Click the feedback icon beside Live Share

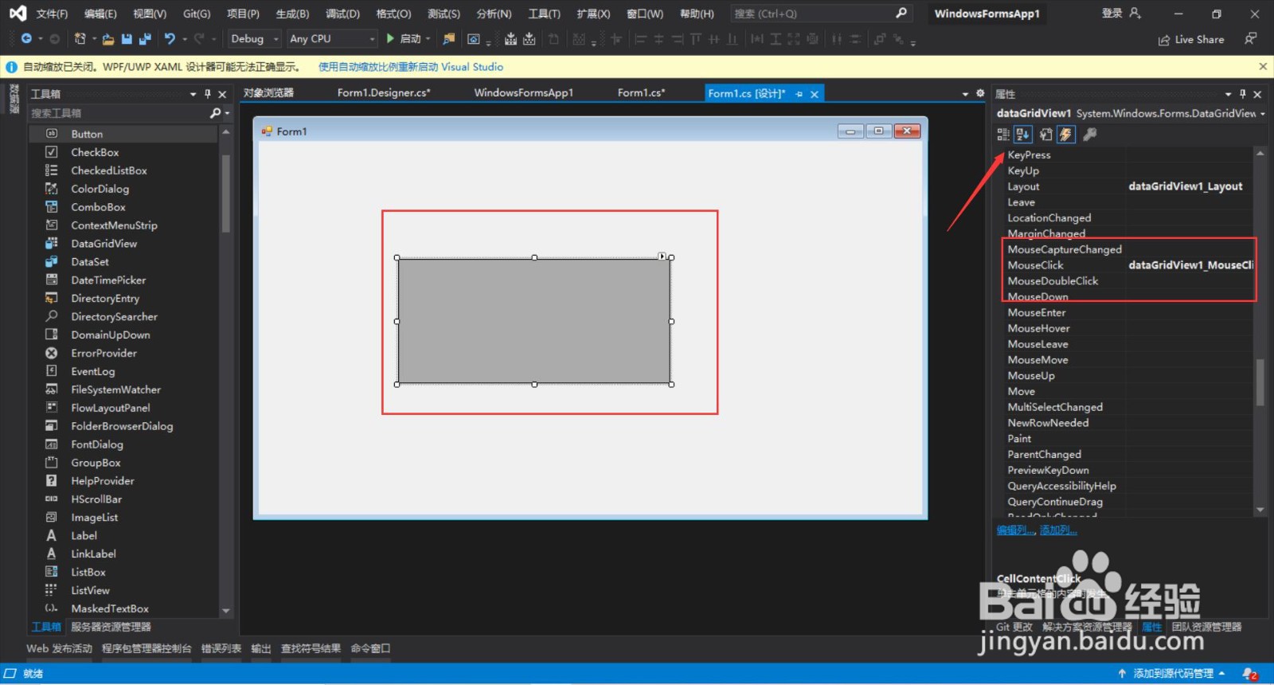pyautogui.click(x=1251, y=39)
